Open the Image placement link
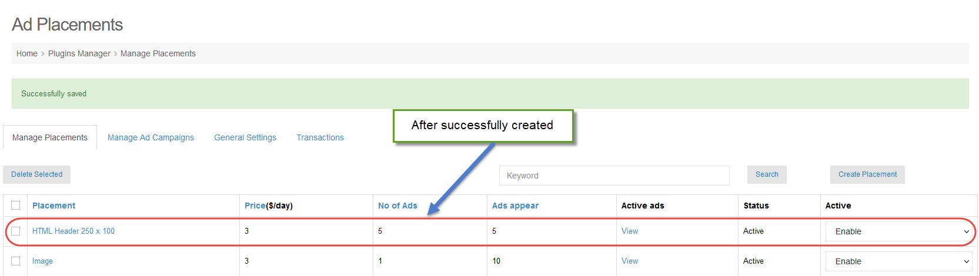The height and width of the screenshot is (276, 979). (x=42, y=261)
